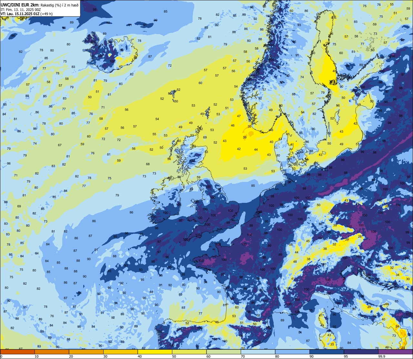Screen dimensions: 413x359
Task: Click the "(+49 h)" forecast offset text
Action: tap(46, 14)
